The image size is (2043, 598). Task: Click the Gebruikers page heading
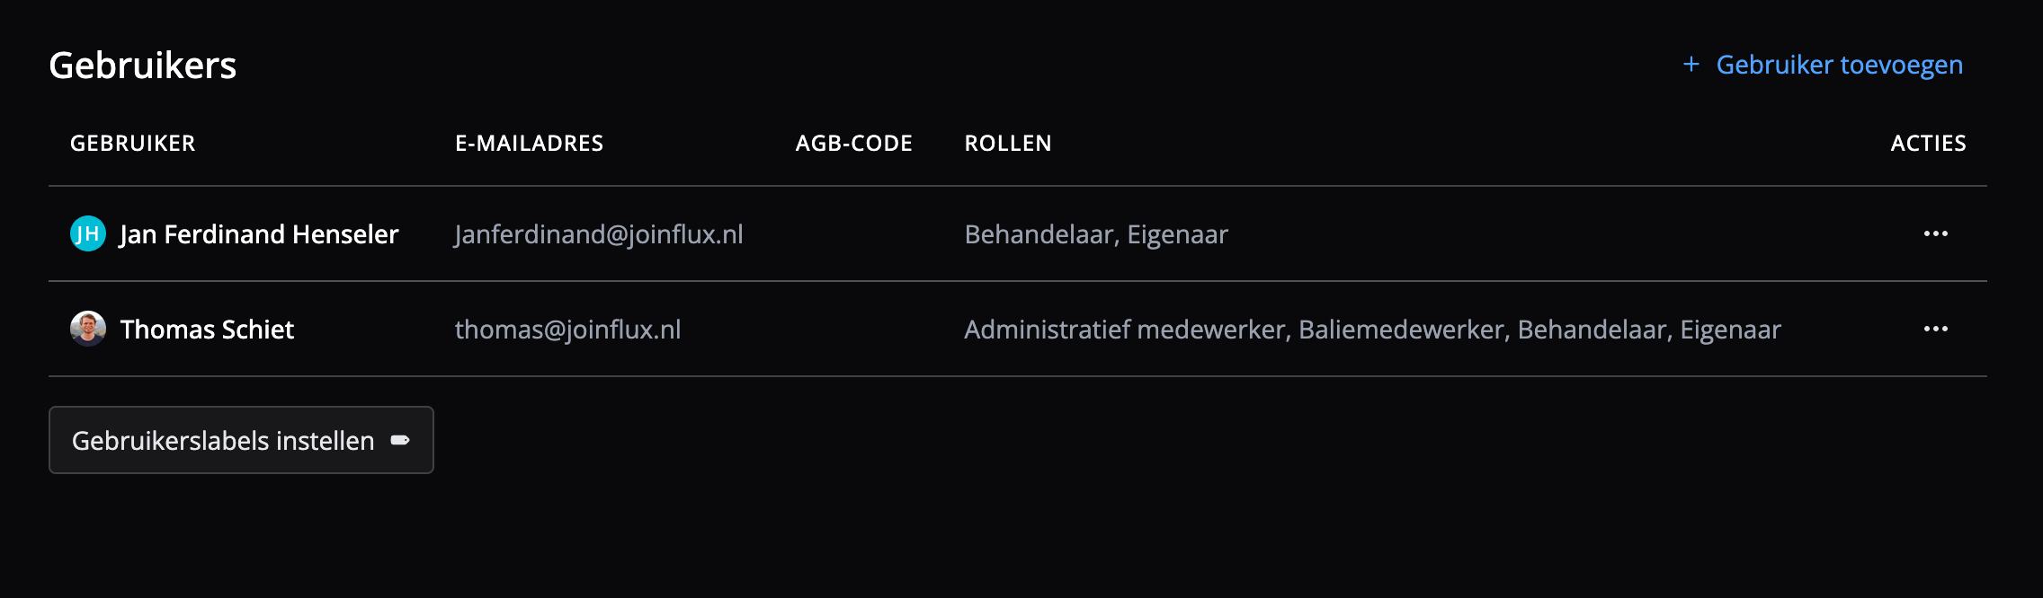[x=143, y=66]
